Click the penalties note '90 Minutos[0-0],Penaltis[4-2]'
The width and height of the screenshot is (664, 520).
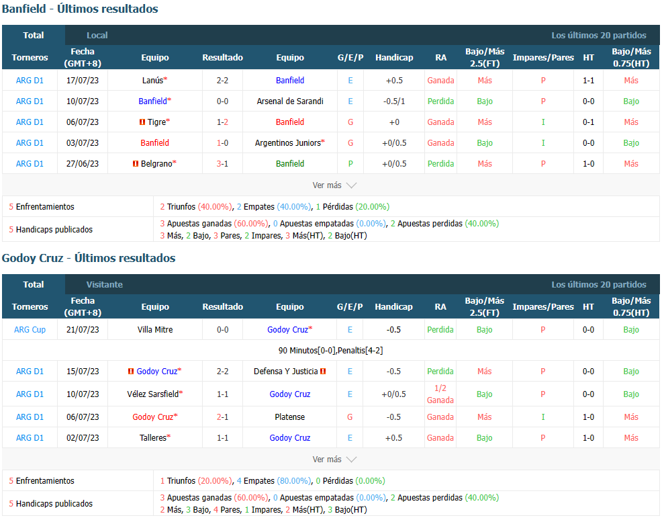coord(331,351)
